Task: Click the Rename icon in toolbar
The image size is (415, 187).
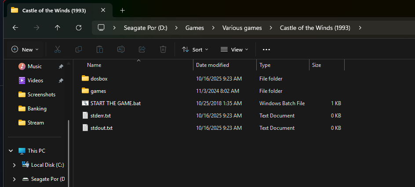Action: tap(121, 49)
